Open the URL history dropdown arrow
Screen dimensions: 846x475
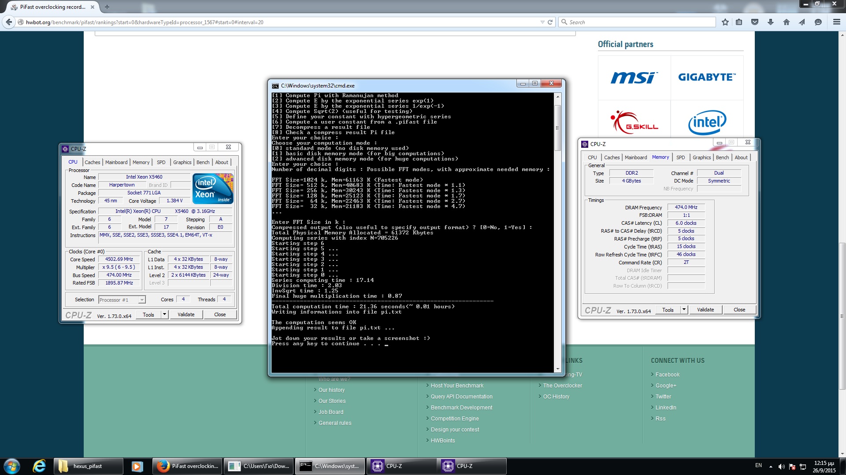pos(542,22)
